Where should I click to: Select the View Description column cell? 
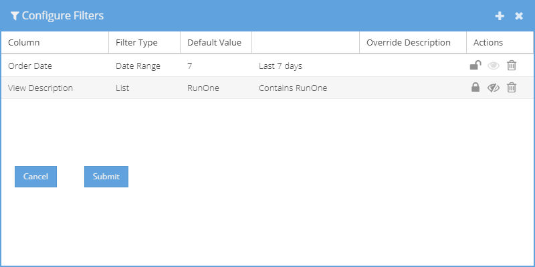point(55,88)
